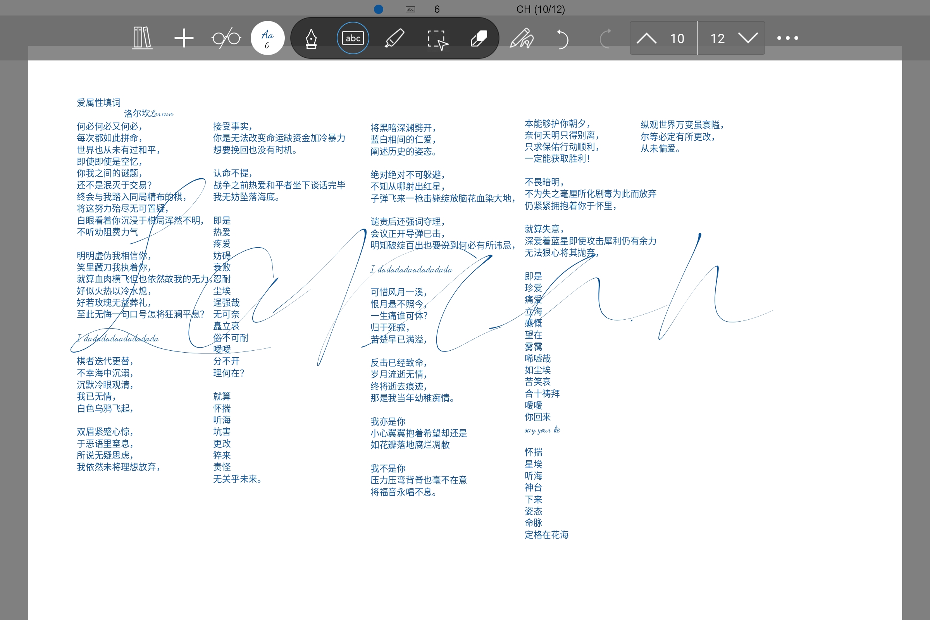Open the glasses read-only view icon
930x620 pixels.
(226, 38)
